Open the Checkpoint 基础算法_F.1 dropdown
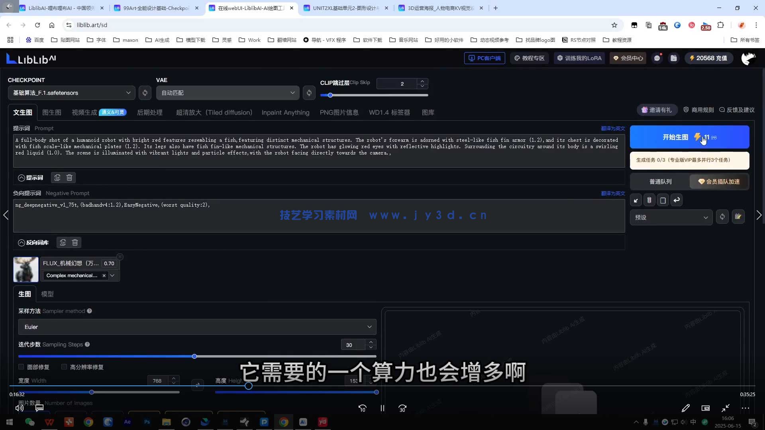Screen dimensions: 765x430 [71, 93]
